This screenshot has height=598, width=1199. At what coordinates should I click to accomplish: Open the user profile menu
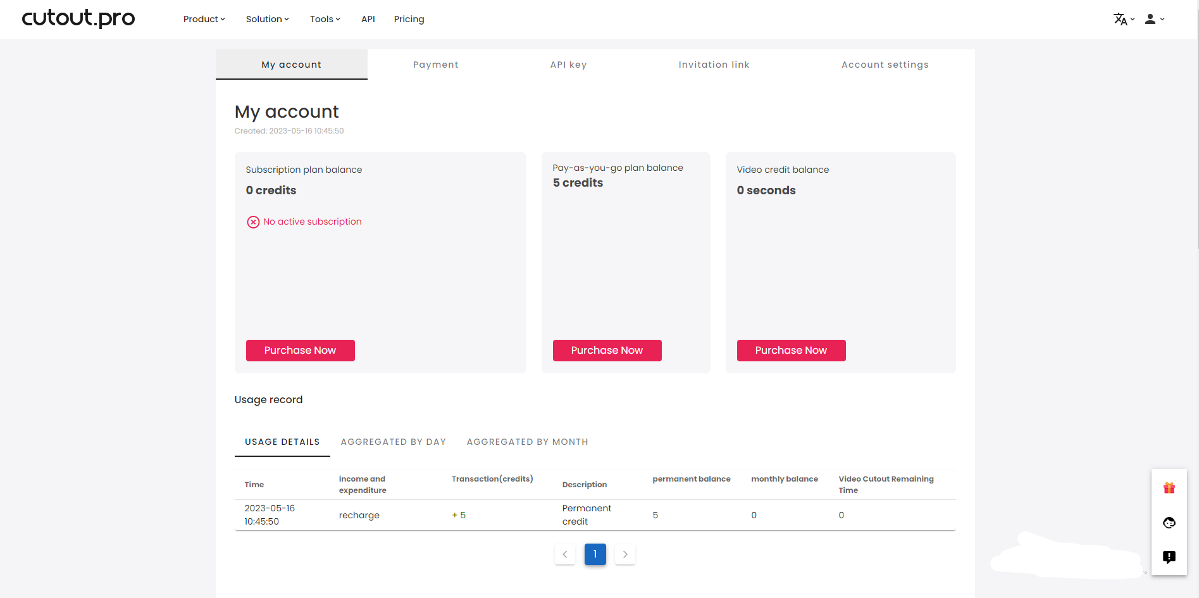click(1154, 19)
